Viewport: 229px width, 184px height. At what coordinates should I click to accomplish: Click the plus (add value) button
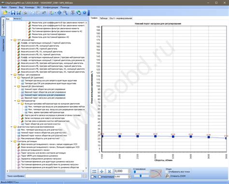[x=101, y=171]
